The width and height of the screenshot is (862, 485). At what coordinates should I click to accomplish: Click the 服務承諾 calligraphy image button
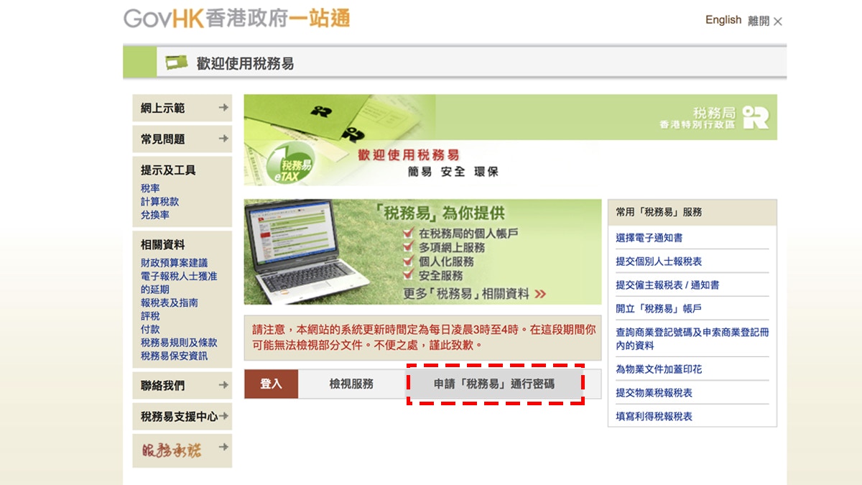tap(172, 451)
